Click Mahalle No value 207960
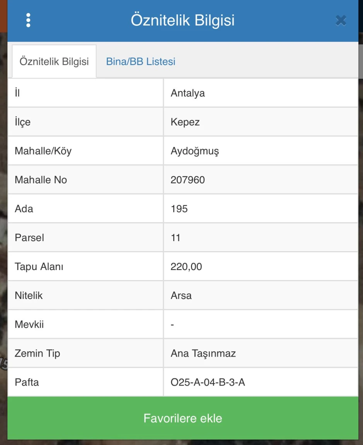 188,180
